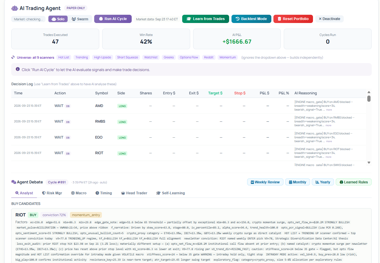Open Learn from Trades
This screenshot has width=380, height=263.
pyautogui.click(x=206, y=19)
